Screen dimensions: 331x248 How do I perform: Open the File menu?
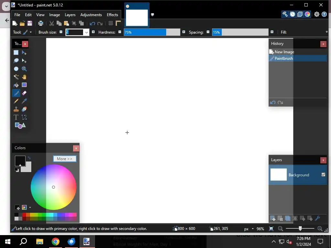point(17,15)
